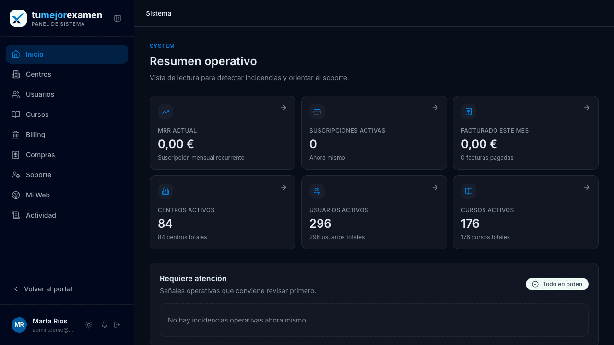
Task: Click the 176 cursos totales text
Action: (485, 237)
